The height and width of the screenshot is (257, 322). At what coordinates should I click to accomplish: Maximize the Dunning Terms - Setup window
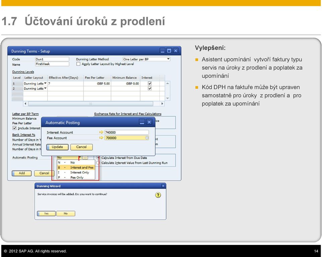point(169,50)
